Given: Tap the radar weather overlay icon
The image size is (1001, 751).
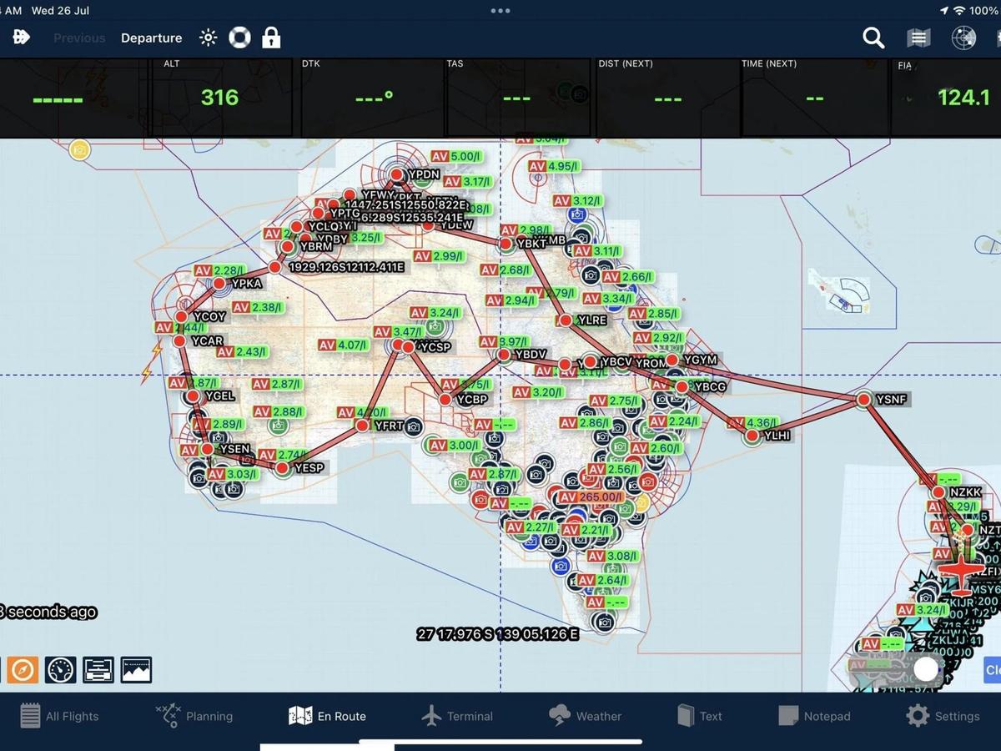Looking at the screenshot, I should (963, 38).
